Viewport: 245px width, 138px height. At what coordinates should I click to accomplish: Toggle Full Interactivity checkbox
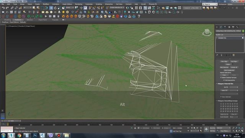point(224,80)
